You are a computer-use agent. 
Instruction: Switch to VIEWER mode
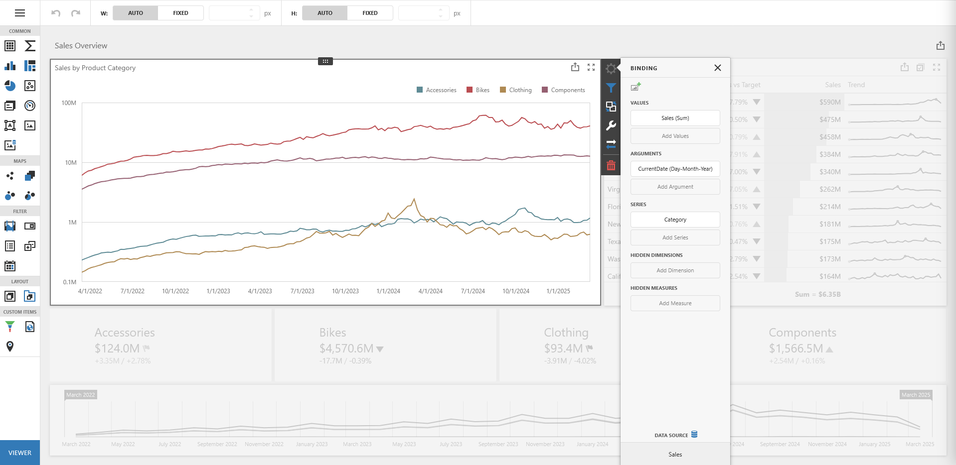point(20,453)
